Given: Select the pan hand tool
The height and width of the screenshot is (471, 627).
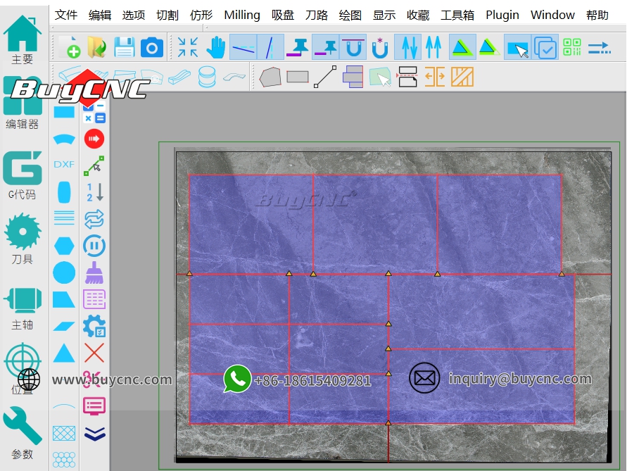Looking at the screenshot, I should coord(216,48).
